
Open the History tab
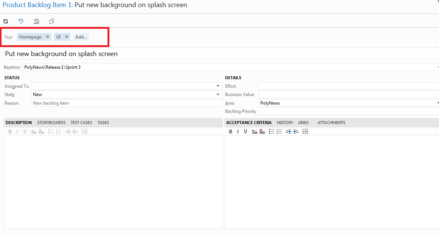(x=285, y=123)
